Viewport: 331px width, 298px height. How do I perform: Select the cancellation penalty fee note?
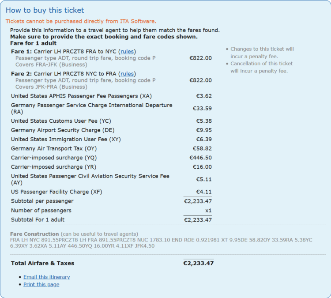coord(262,67)
